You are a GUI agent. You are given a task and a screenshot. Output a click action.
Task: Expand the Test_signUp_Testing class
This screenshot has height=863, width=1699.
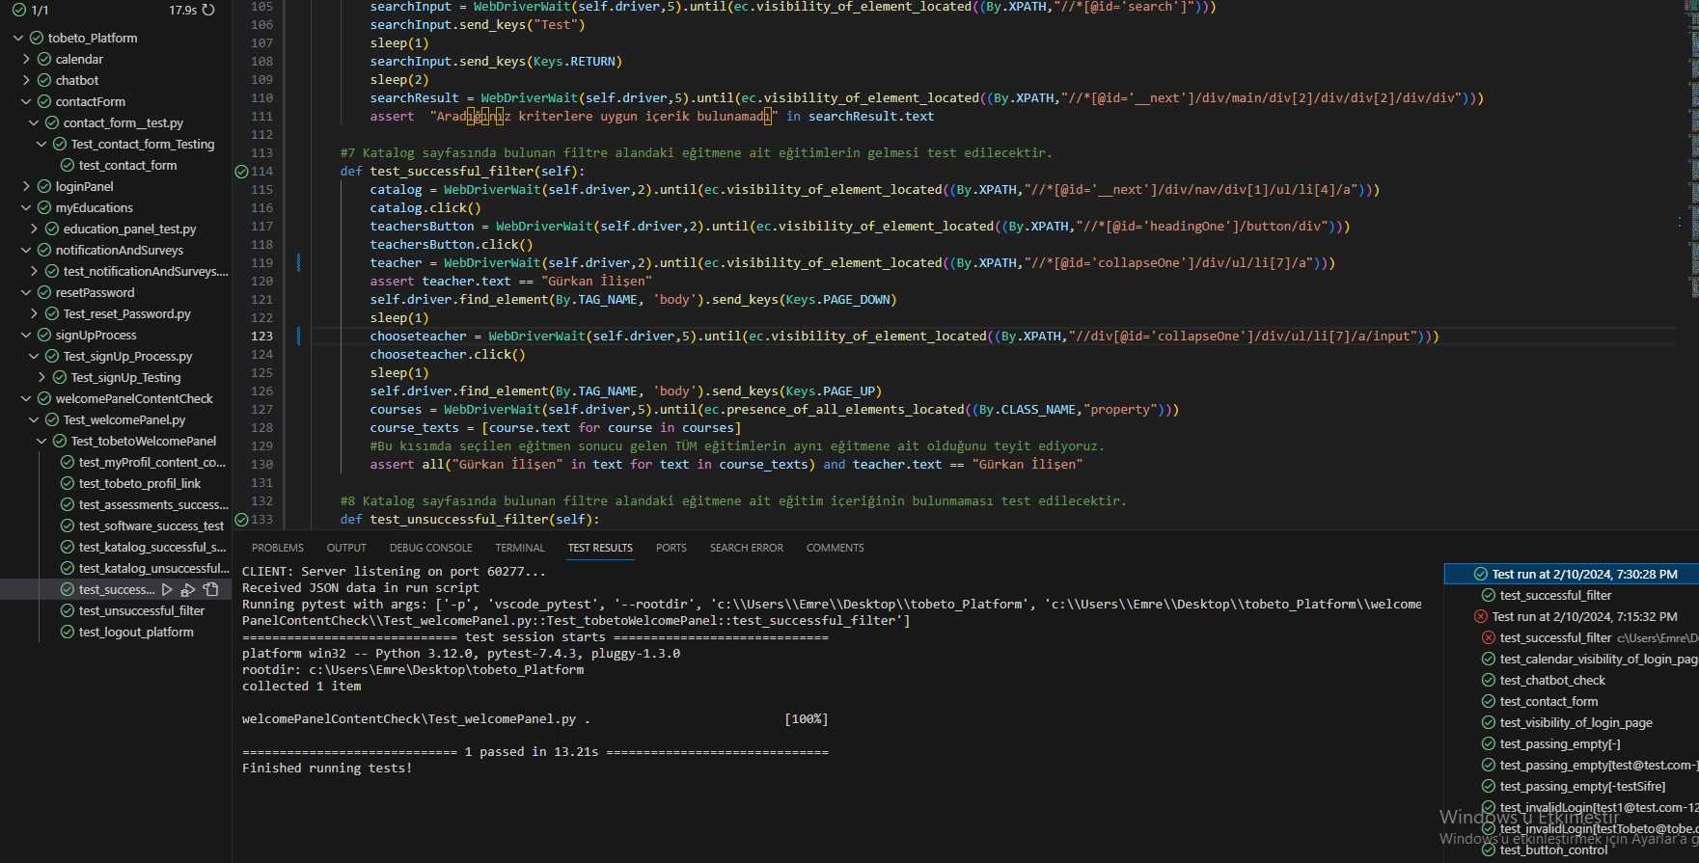point(41,377)
